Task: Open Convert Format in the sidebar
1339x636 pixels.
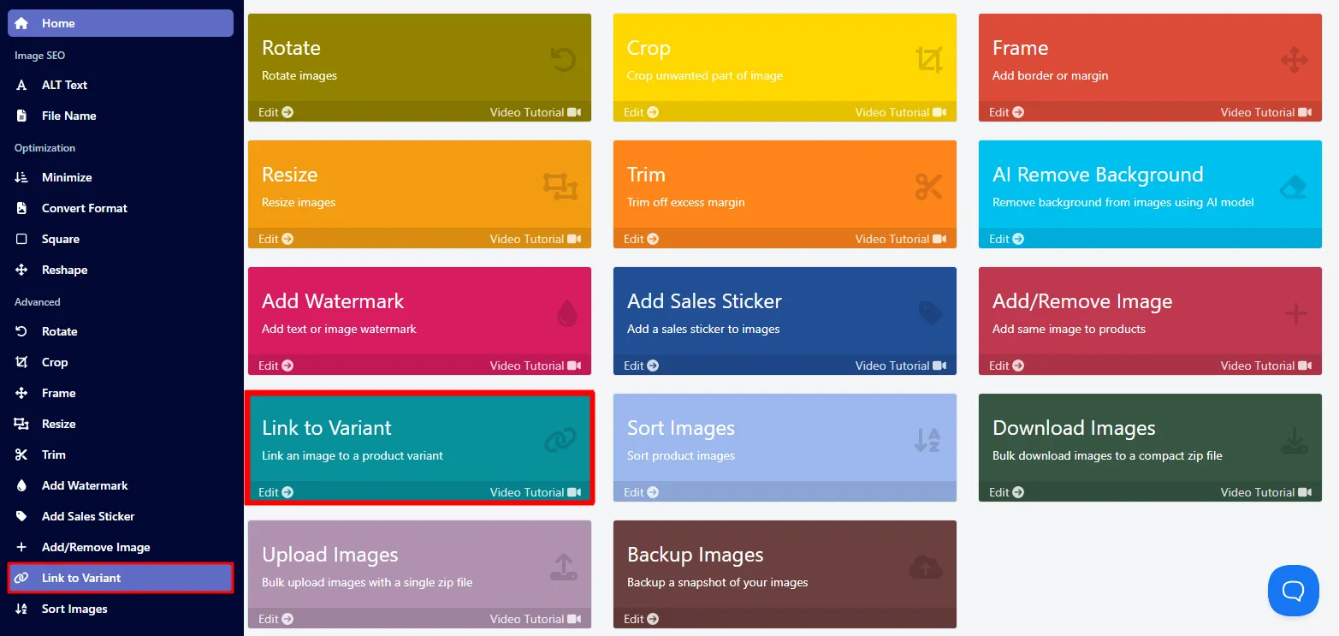Action: tap(121, 208)
